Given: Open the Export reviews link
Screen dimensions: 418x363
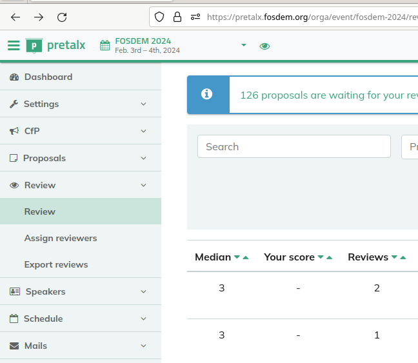Looking at the screenshot, I should 56,264.
